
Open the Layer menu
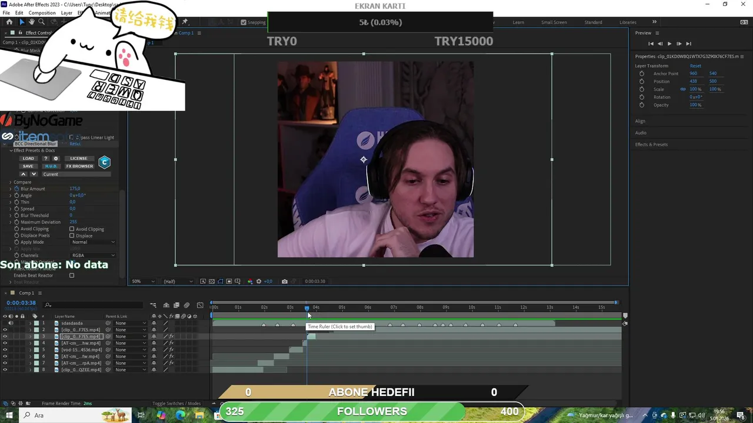[x=66, y=13]
